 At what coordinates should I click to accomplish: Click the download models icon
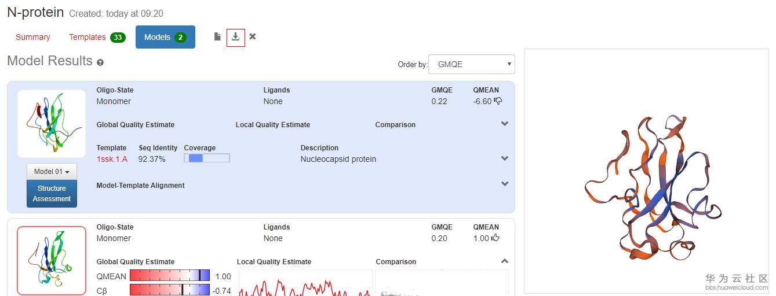point(235,37)
